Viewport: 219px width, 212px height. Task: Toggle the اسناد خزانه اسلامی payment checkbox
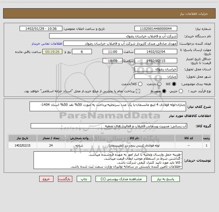(138, 91)
